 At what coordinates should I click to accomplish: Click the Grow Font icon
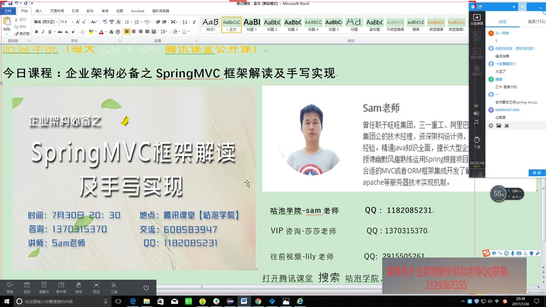pos(78,22)
